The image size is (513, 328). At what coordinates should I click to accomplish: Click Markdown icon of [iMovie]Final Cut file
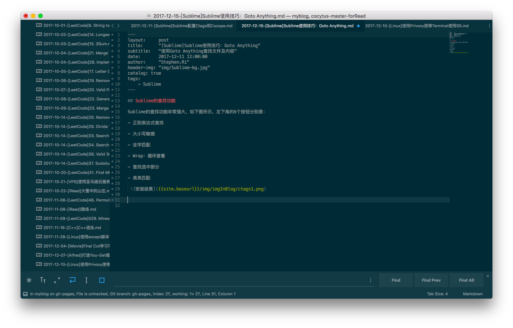pyautogui.click(x=39, y=246)
